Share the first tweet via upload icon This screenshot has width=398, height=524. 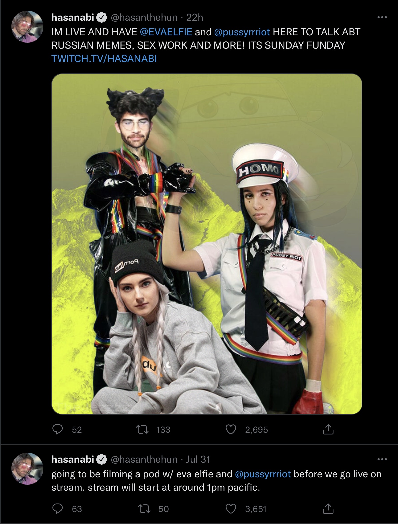328,429
